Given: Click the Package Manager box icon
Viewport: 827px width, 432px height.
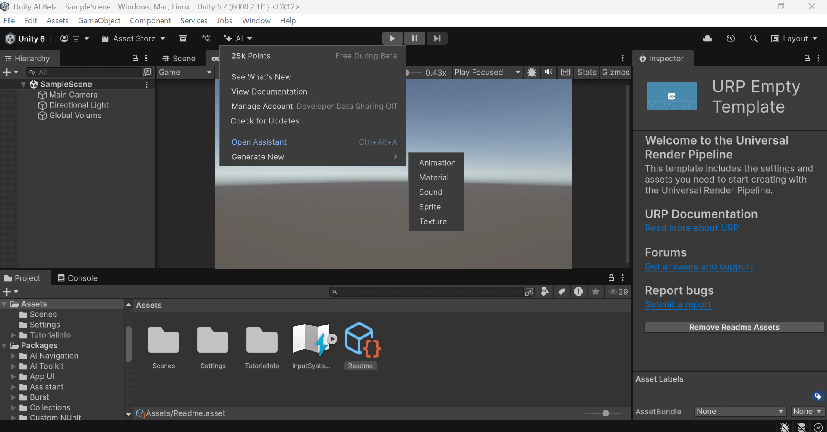Looking at the screenshot, I should coord(183,38).
